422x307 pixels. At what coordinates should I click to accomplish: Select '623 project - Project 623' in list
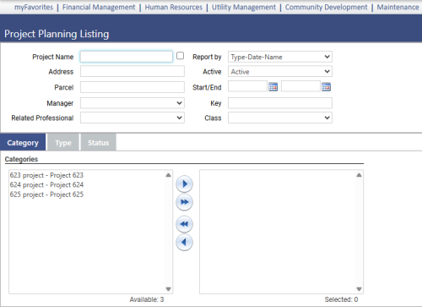coord(46,175)
